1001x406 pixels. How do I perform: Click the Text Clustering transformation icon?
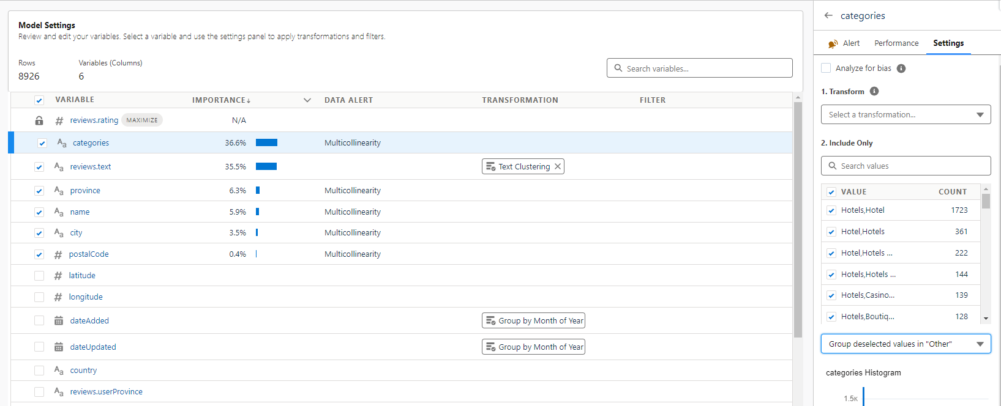pyautogui.click(x=490, y=167)
